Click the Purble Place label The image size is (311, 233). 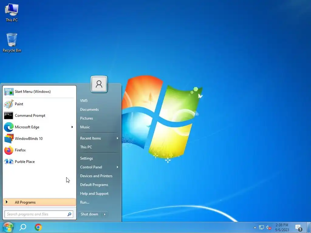(x=25, y=162)
